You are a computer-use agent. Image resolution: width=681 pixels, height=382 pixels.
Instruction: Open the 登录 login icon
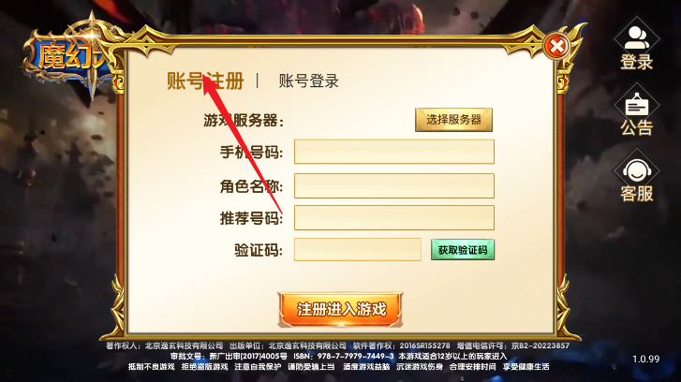(x=636, y=44)
